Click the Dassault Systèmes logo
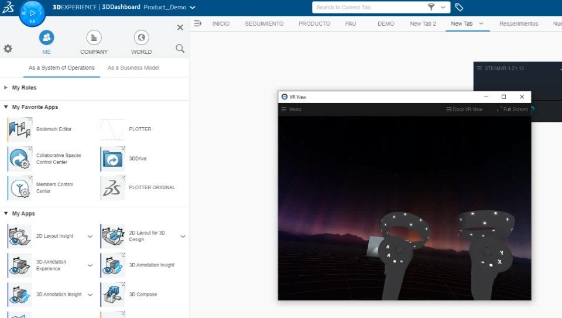Screen dimensions: 562x318 [x=8, y=7]
